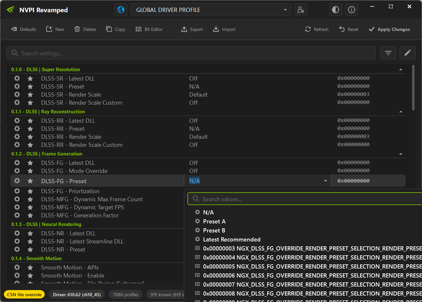
Task: Toggle favorite star for DLSS-SR - Preset
Action: (30, 86)
